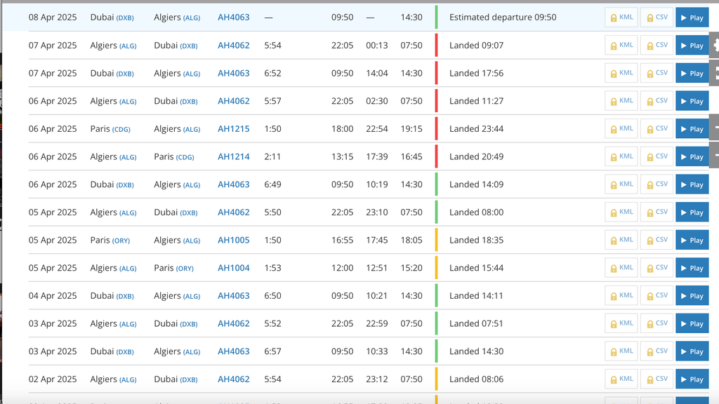This screenshot has height=404, width=719.
Task: Download locked CSV for AH1214 row
Action: point(657,156)
